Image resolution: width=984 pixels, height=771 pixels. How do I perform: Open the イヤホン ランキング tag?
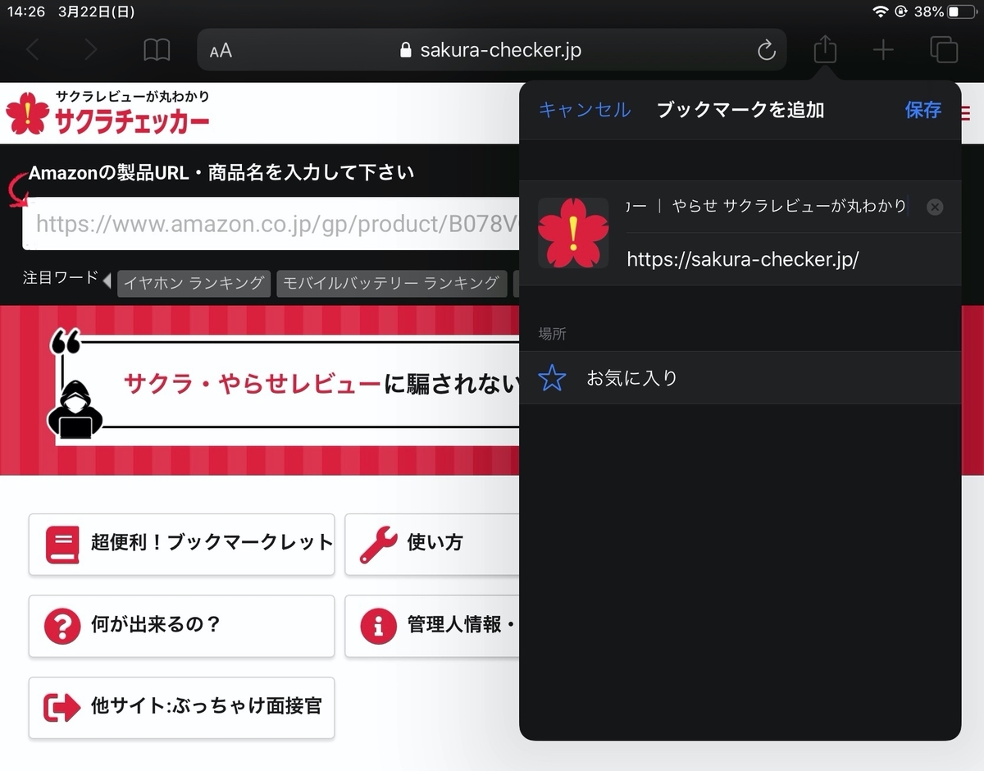pyautogui.click(x=194, y=283)
